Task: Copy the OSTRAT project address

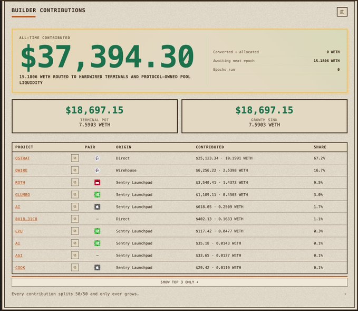Action: click(x=75, y=158)
